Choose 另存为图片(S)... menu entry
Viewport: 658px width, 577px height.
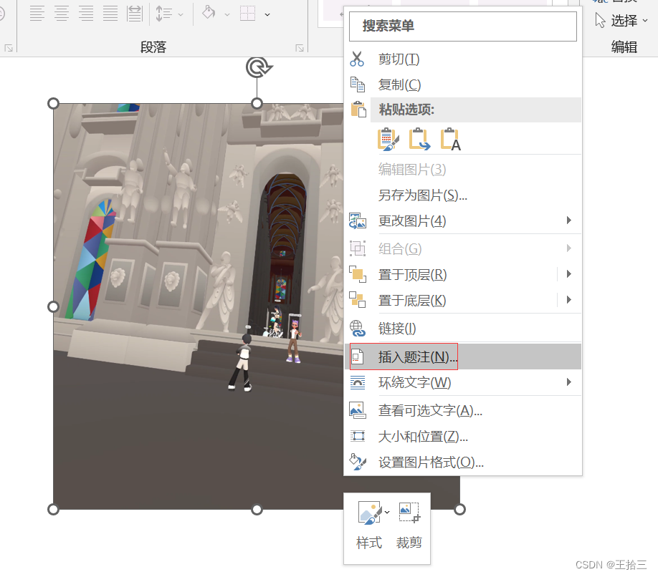(463, 195)
